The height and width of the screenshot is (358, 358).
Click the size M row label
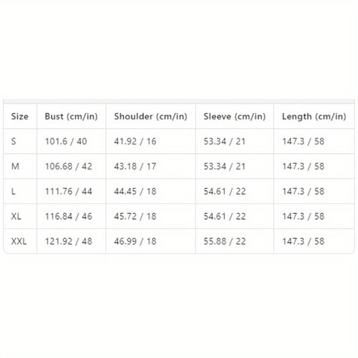point(15,166)
